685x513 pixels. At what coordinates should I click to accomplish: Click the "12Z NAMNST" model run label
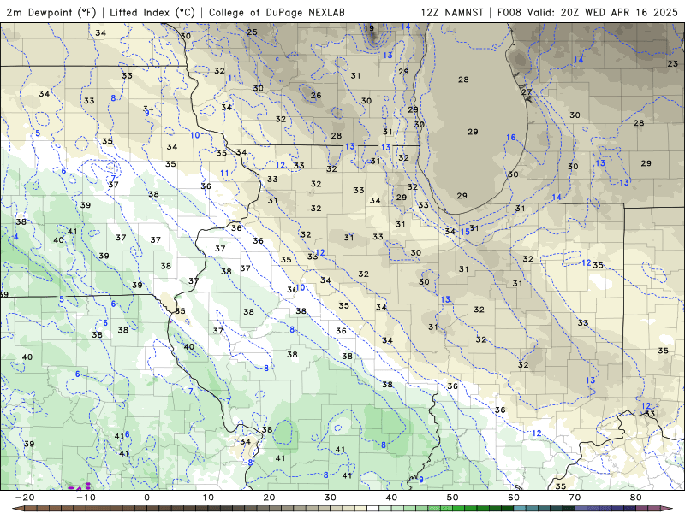(452, 12)
